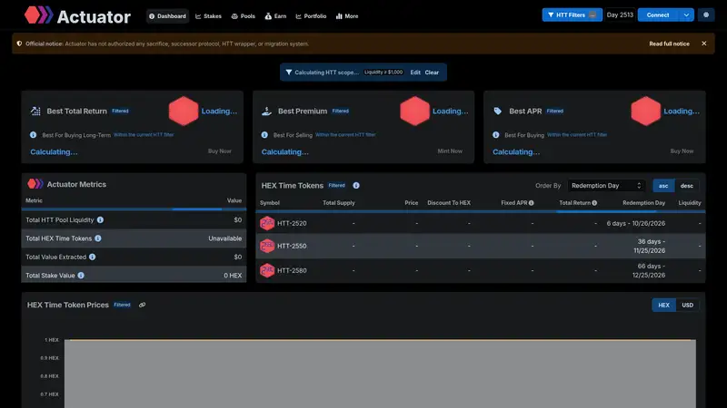Click red hexagon in Best Premium card

pos(414,111)
